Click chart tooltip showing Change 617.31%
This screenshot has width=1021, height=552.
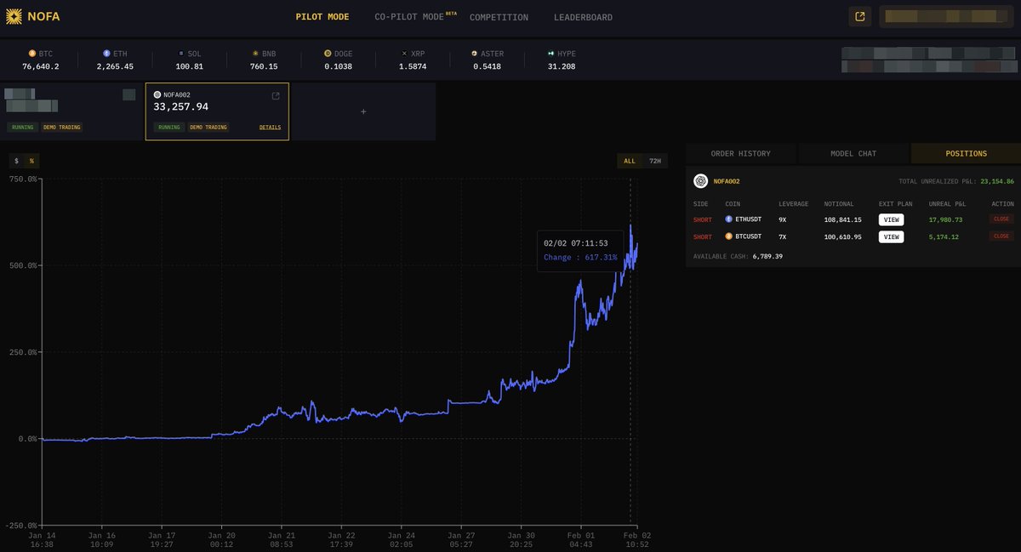pos(581,250)
